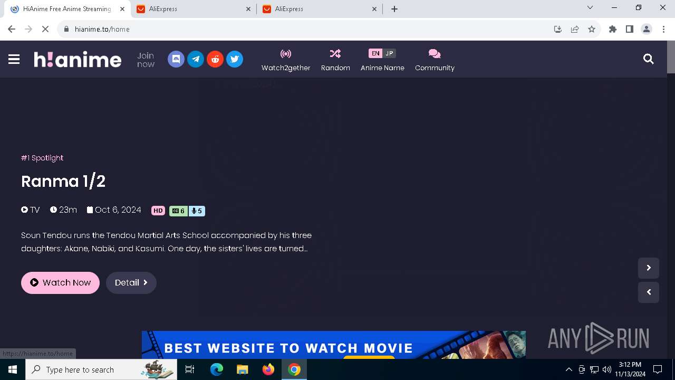Image resolution: width=675 pixels, height=380 pixels.
Task: Switch Anime Name to JP
Action: 389,53
